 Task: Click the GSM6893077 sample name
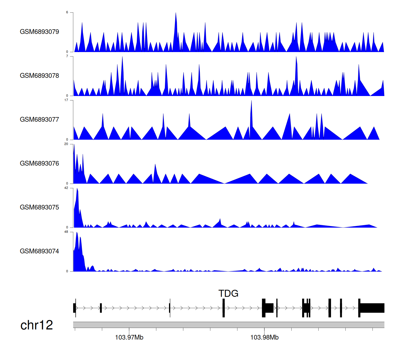[39, 119]
